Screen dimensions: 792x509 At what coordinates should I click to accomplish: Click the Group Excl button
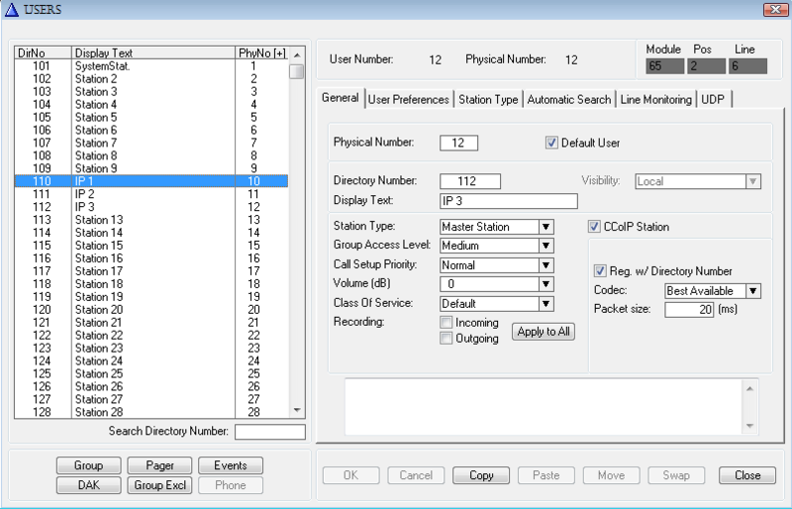point(159,485)
